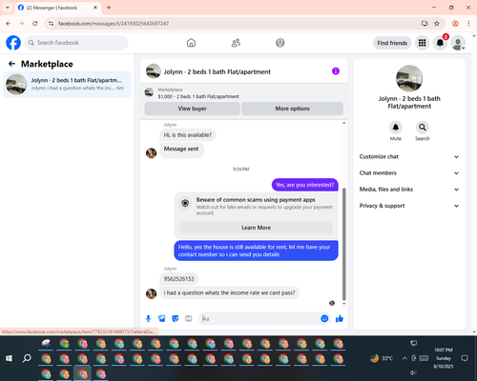Open the Friends icon in top navigation
This screenshot has width=477, height=381.
tap(236, 43)
